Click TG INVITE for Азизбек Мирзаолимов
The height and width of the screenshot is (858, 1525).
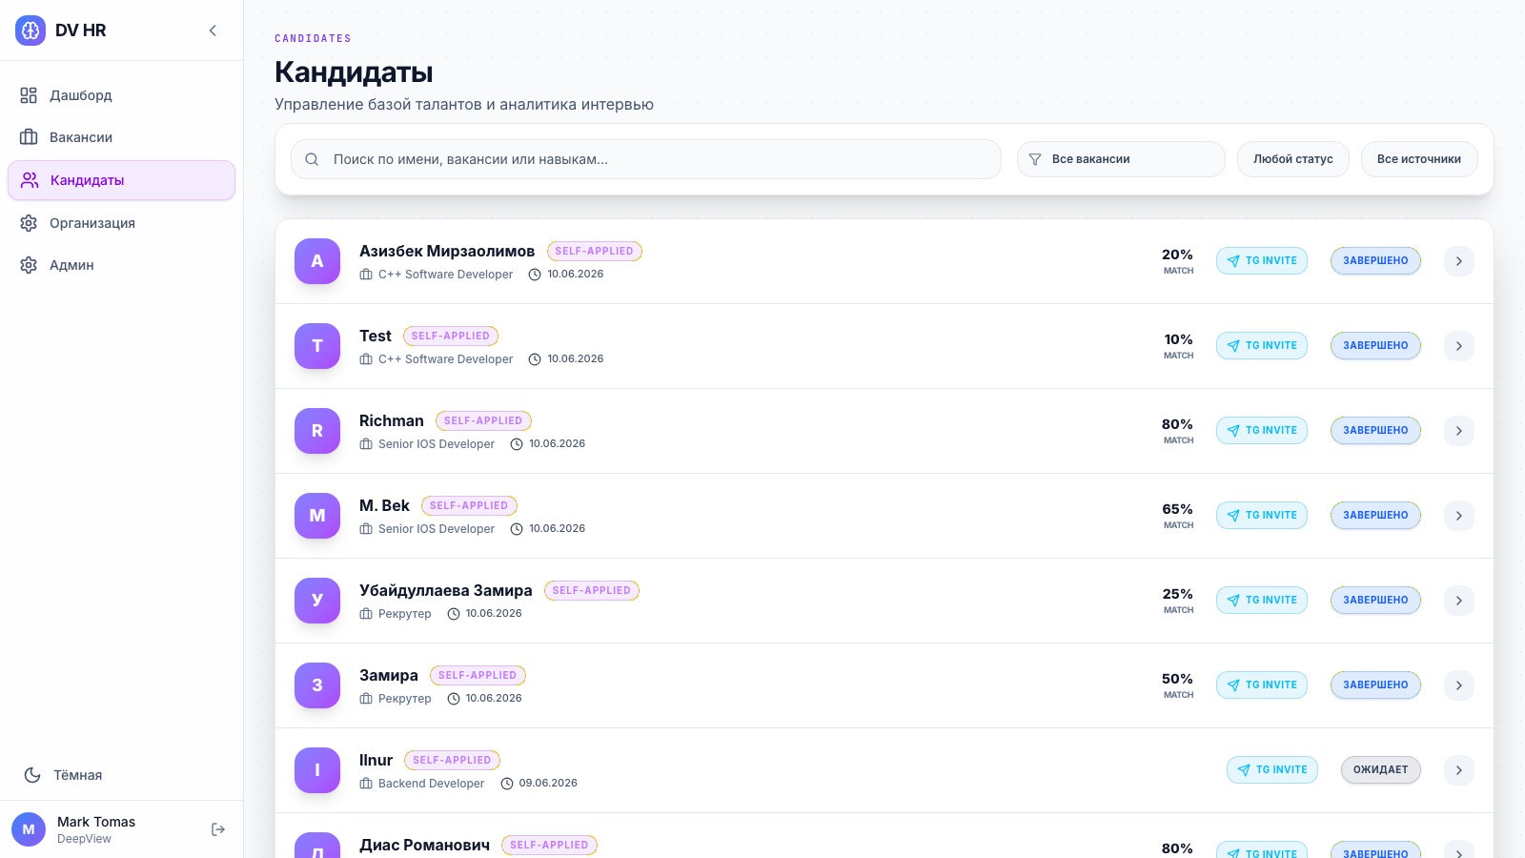tap(1262, 261)
